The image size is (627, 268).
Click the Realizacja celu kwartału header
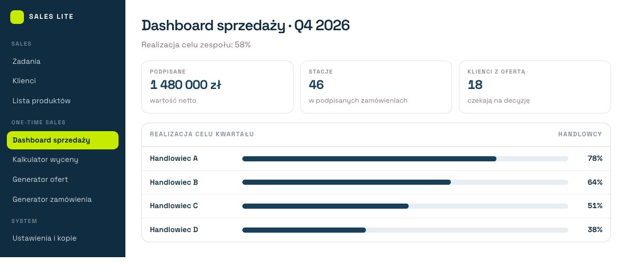202,135
